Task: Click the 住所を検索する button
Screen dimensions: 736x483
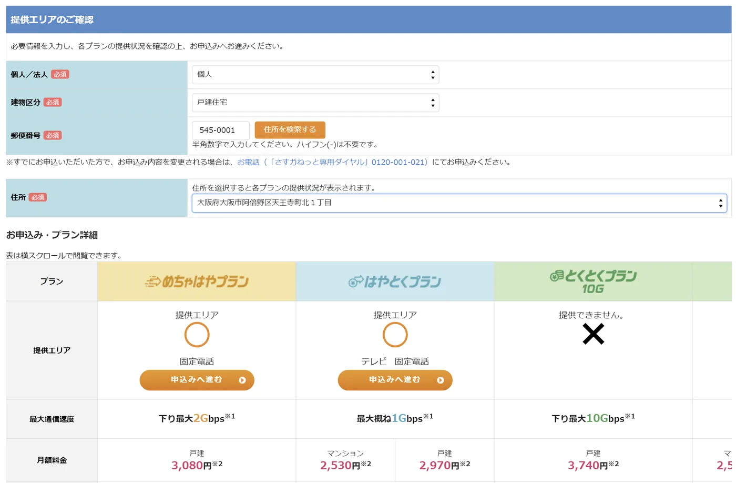Action: pyautogui.click(x=290, y=129)
